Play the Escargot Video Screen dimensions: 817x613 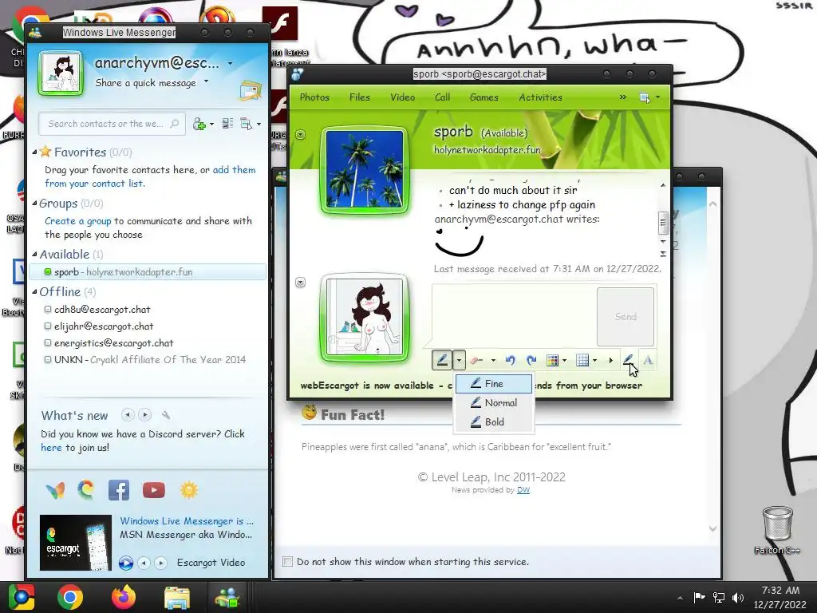(125, 563)
